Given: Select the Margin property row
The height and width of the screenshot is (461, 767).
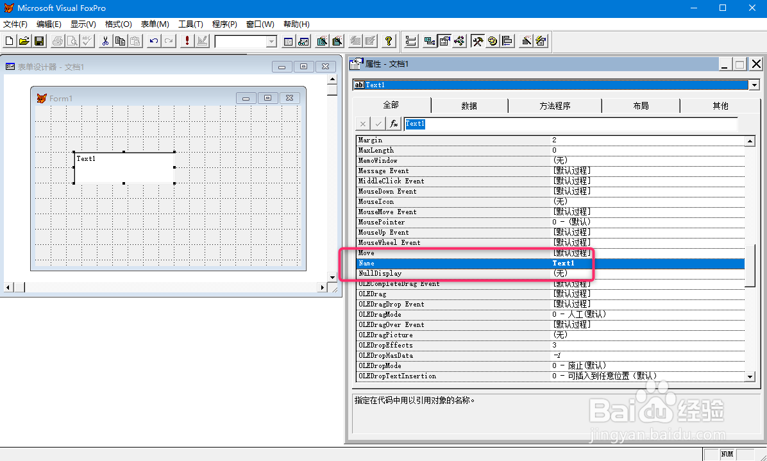Looking at the screenshot, I should [551, 140].
